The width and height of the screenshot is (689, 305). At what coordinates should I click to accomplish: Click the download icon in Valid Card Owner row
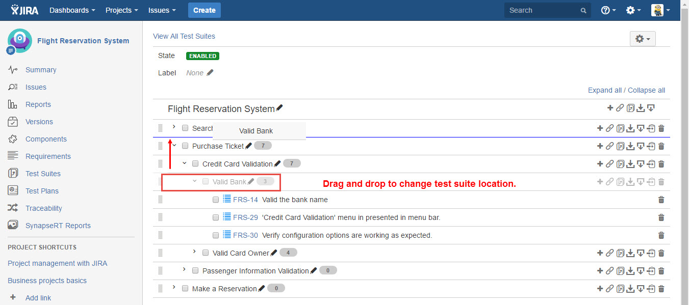coord(630,253)
